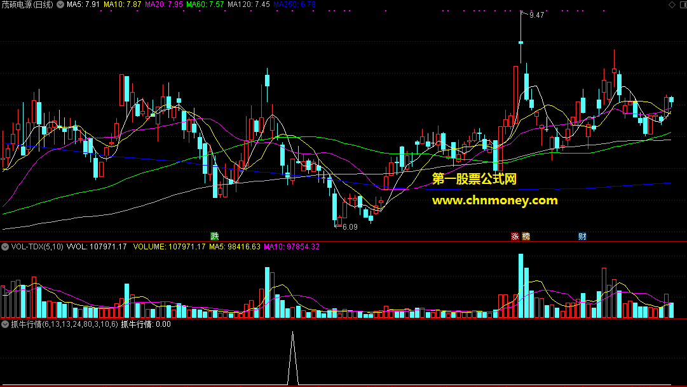Click the VOLUME: 107971.17 value
687x387 pixels.
(169, 247)
